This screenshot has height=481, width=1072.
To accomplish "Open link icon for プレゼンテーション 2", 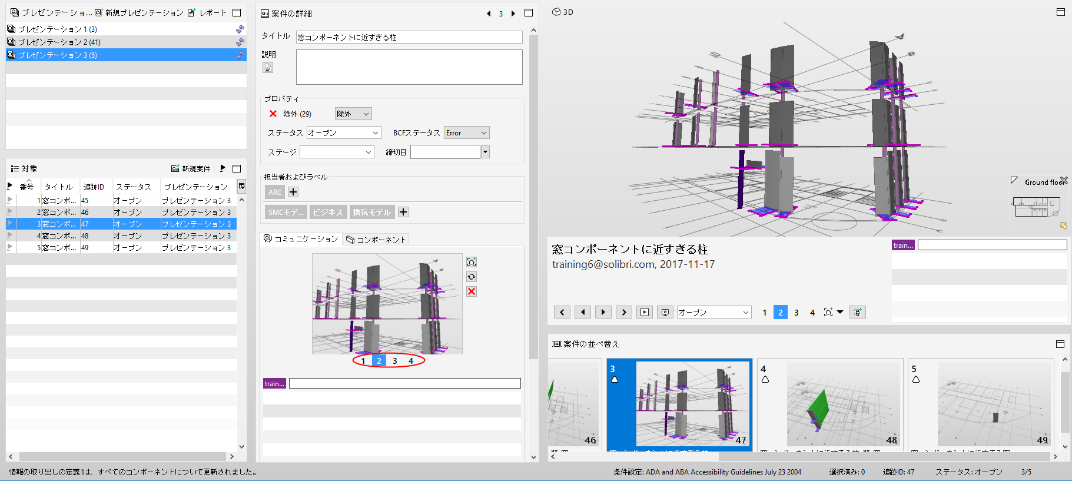I will (240, 42).
